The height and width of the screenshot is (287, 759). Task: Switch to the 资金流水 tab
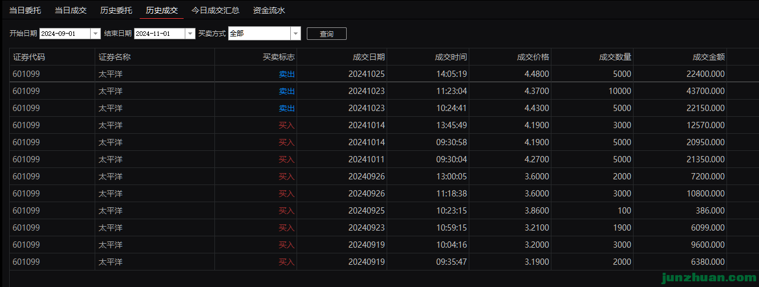(269, 10)
